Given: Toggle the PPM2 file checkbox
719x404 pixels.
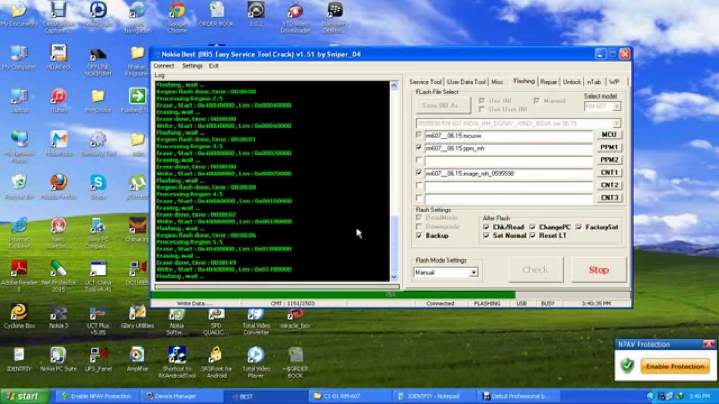Looking at the screenshot, I should tap(419, 160).
